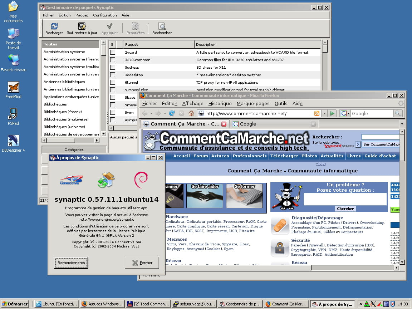Toggle the status checkbox for 2vcard package
412x309 pixels.
coord(113,52)
